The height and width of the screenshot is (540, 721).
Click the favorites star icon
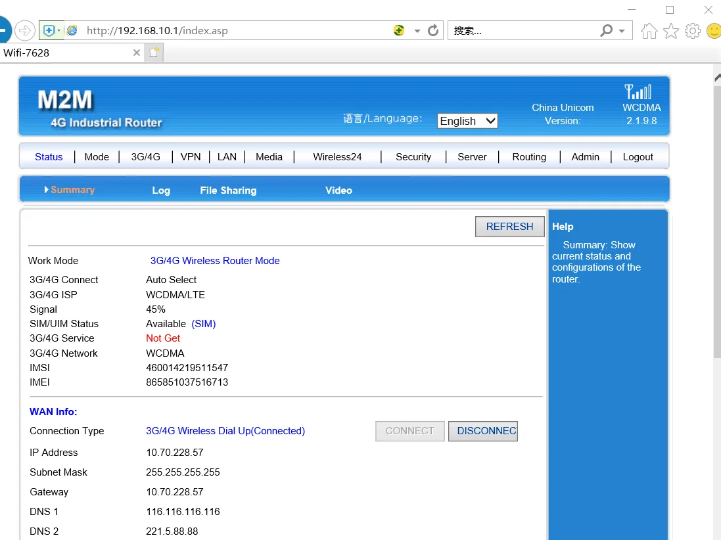670,31
